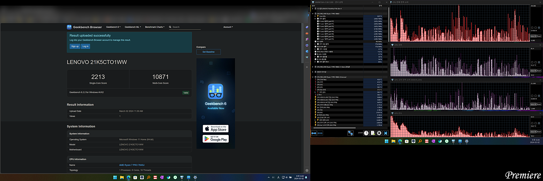Click volume icon in left system tray

[287, 177]
